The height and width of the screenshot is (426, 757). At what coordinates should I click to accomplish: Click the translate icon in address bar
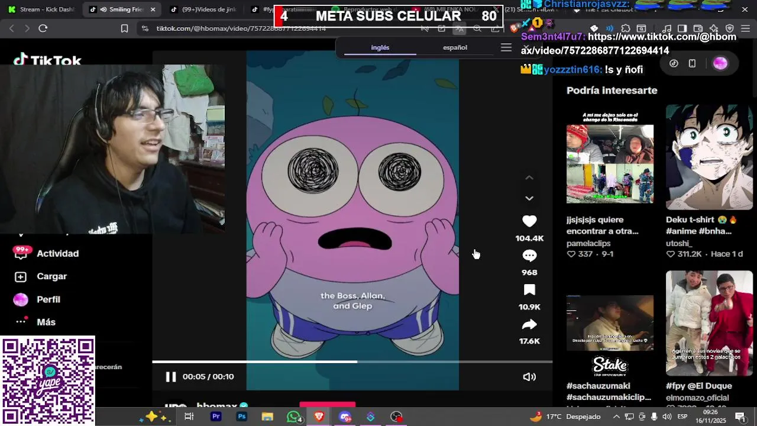(459, 28)
